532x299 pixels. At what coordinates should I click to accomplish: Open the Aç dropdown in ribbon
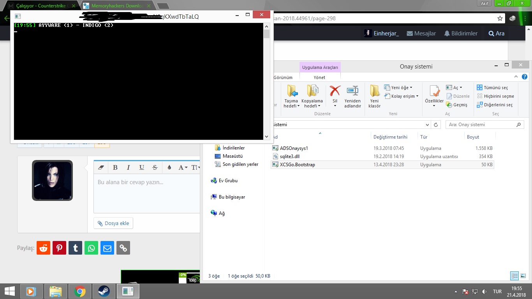point(454,88)
